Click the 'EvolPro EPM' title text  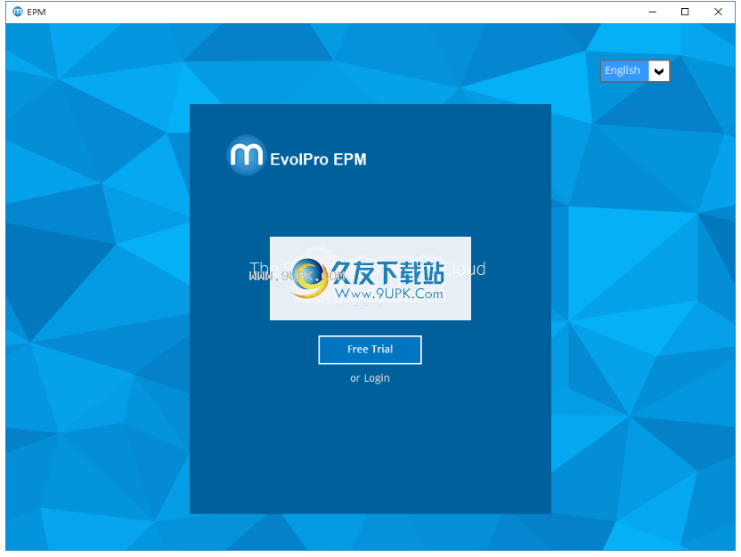point(318,159)
